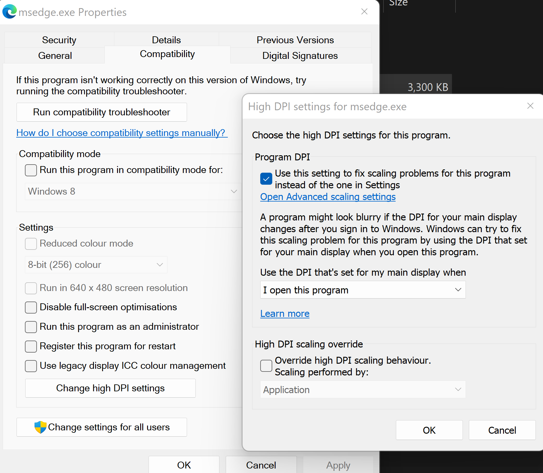This screenshot has height=473, width=543.
Task: Click the Learn more link
Action: 285,314
